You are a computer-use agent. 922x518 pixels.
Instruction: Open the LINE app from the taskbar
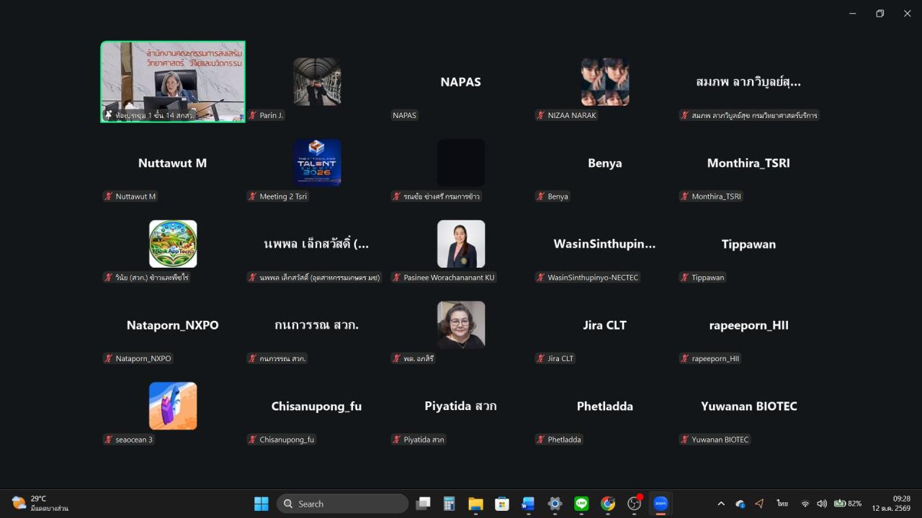point(581,504)
